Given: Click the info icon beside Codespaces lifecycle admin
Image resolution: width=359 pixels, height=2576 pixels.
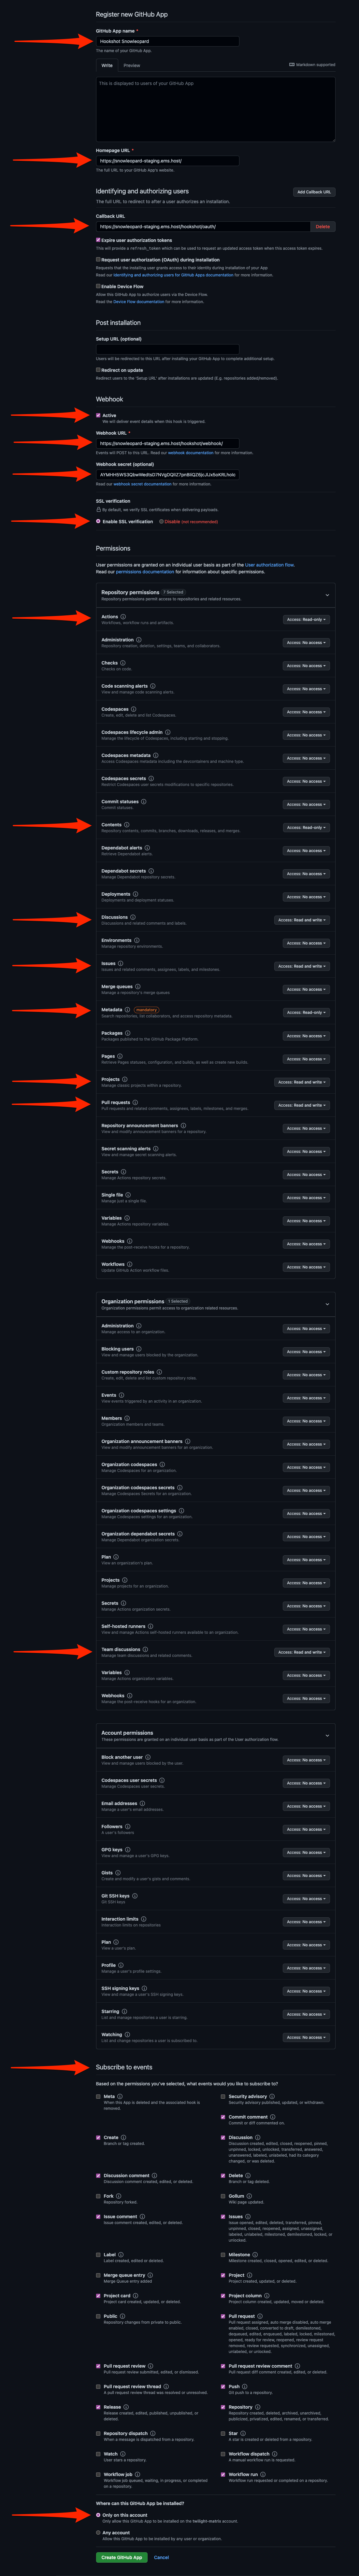Looking at the screenshot, I should (167, 732).
